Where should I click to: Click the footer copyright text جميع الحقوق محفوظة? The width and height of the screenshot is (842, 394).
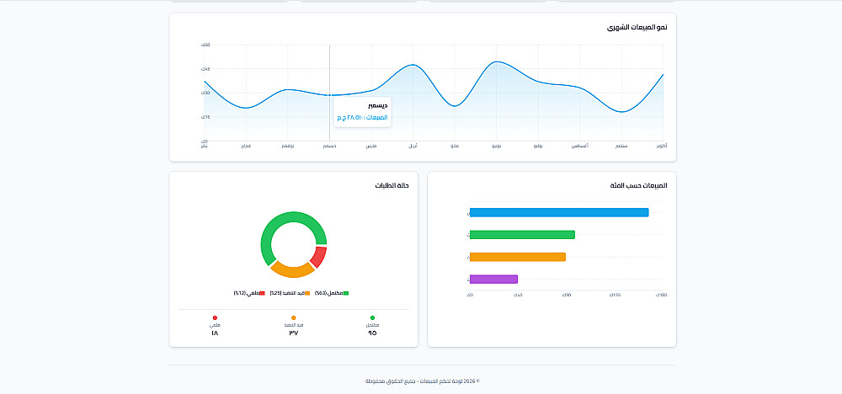pos(389,381)
